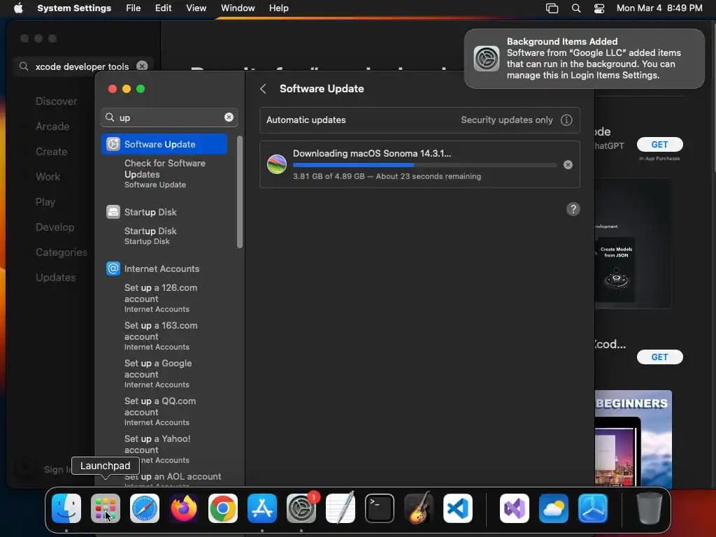716x537 pixels.
Task: Open Spotlight search in menu bar
Action: (576, 8)
